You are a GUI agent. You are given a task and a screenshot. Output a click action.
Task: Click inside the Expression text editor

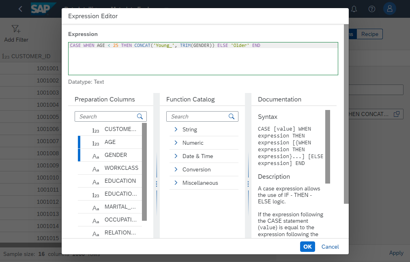203,61
